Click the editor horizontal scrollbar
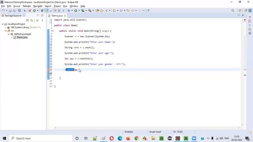 147,127
